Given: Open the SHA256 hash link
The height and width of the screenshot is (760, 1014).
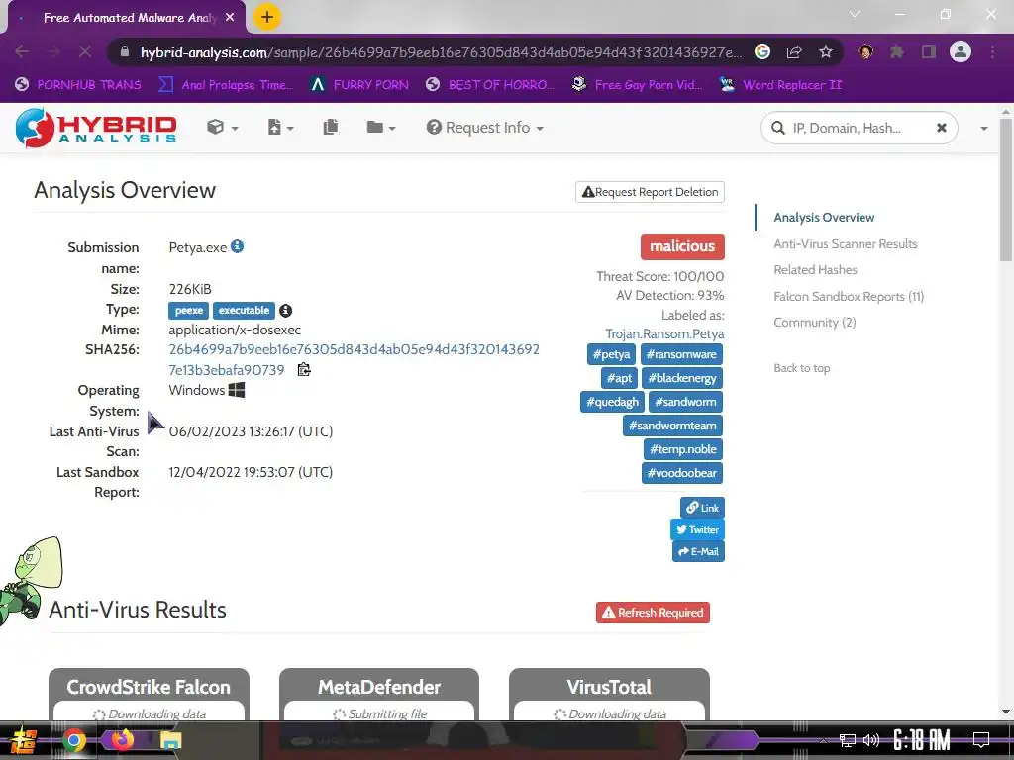Looking at the screenshot, I should coord(354,360).
